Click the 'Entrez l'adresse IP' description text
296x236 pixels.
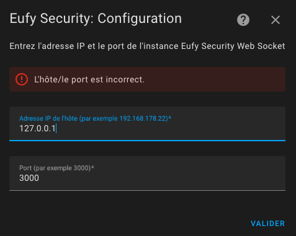(147, 46)
